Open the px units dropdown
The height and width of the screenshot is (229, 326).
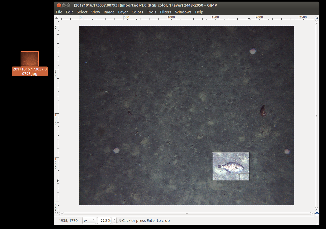pos(89,221)
